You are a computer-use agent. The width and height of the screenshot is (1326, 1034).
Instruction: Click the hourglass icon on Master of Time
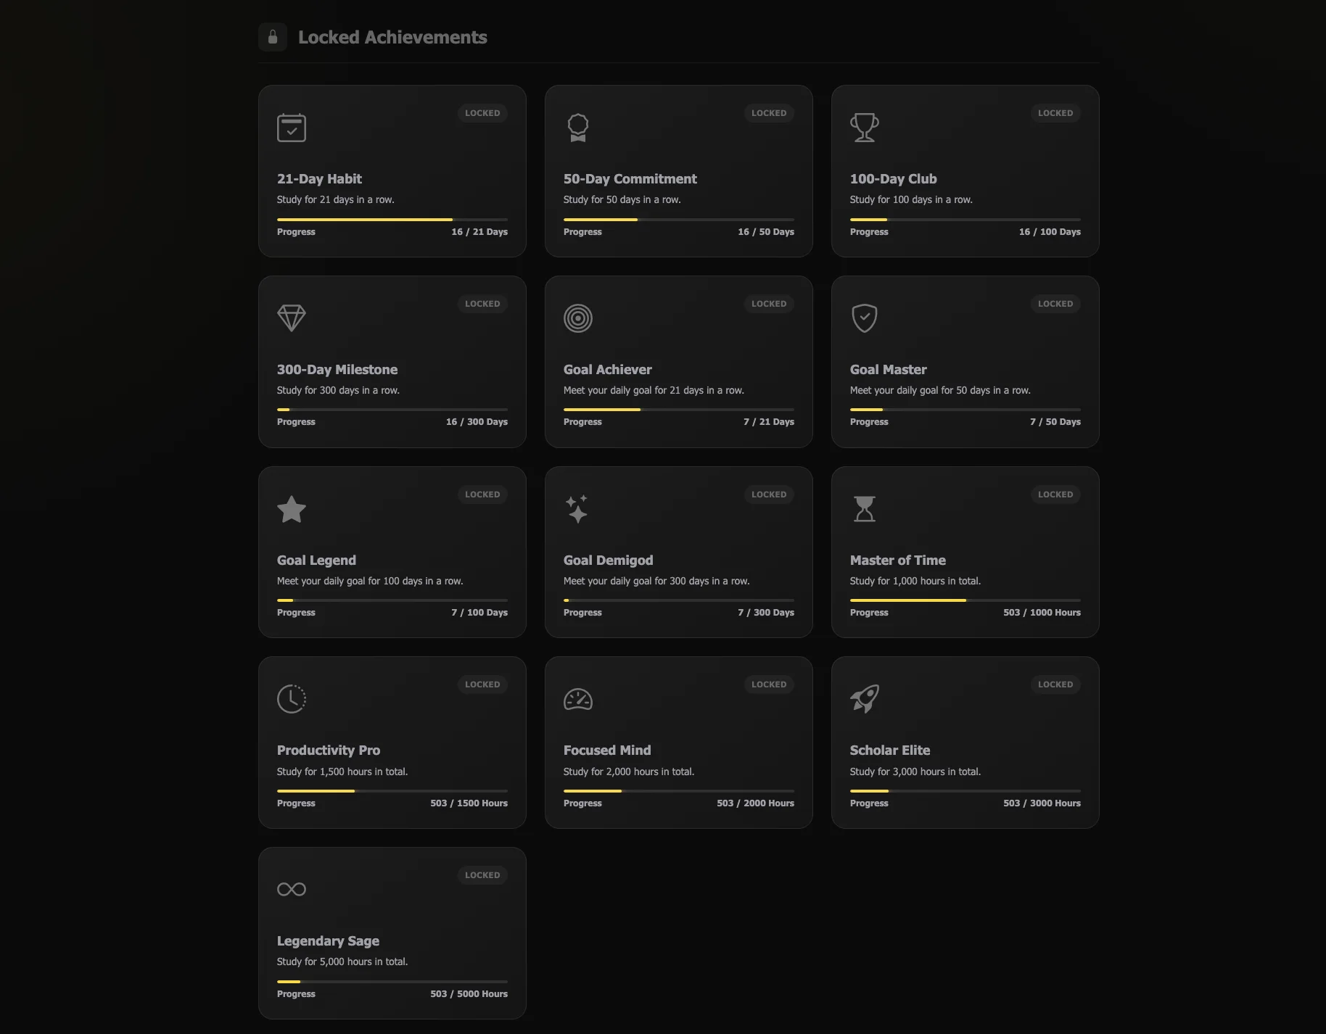pos(865,509)
